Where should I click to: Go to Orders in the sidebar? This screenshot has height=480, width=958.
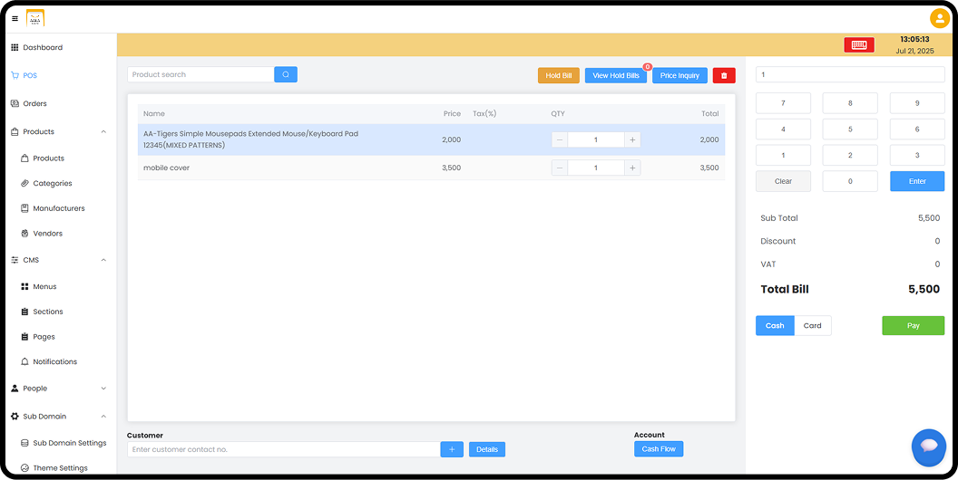pyautogui.click(x=34, y=103)
